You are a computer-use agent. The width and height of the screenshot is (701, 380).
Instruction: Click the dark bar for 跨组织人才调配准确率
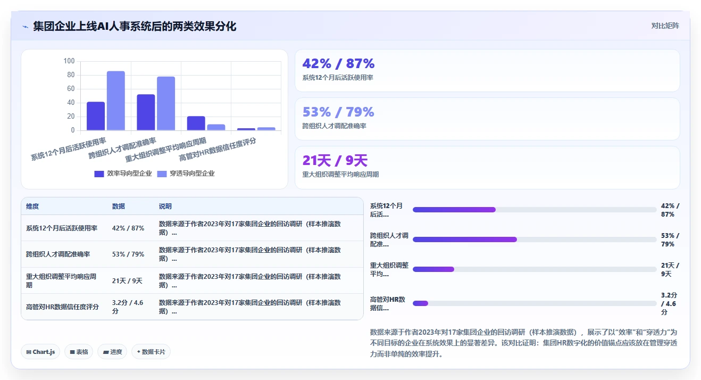click(146, 112)
